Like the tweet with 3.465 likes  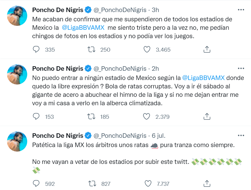[x=147, y=50]
